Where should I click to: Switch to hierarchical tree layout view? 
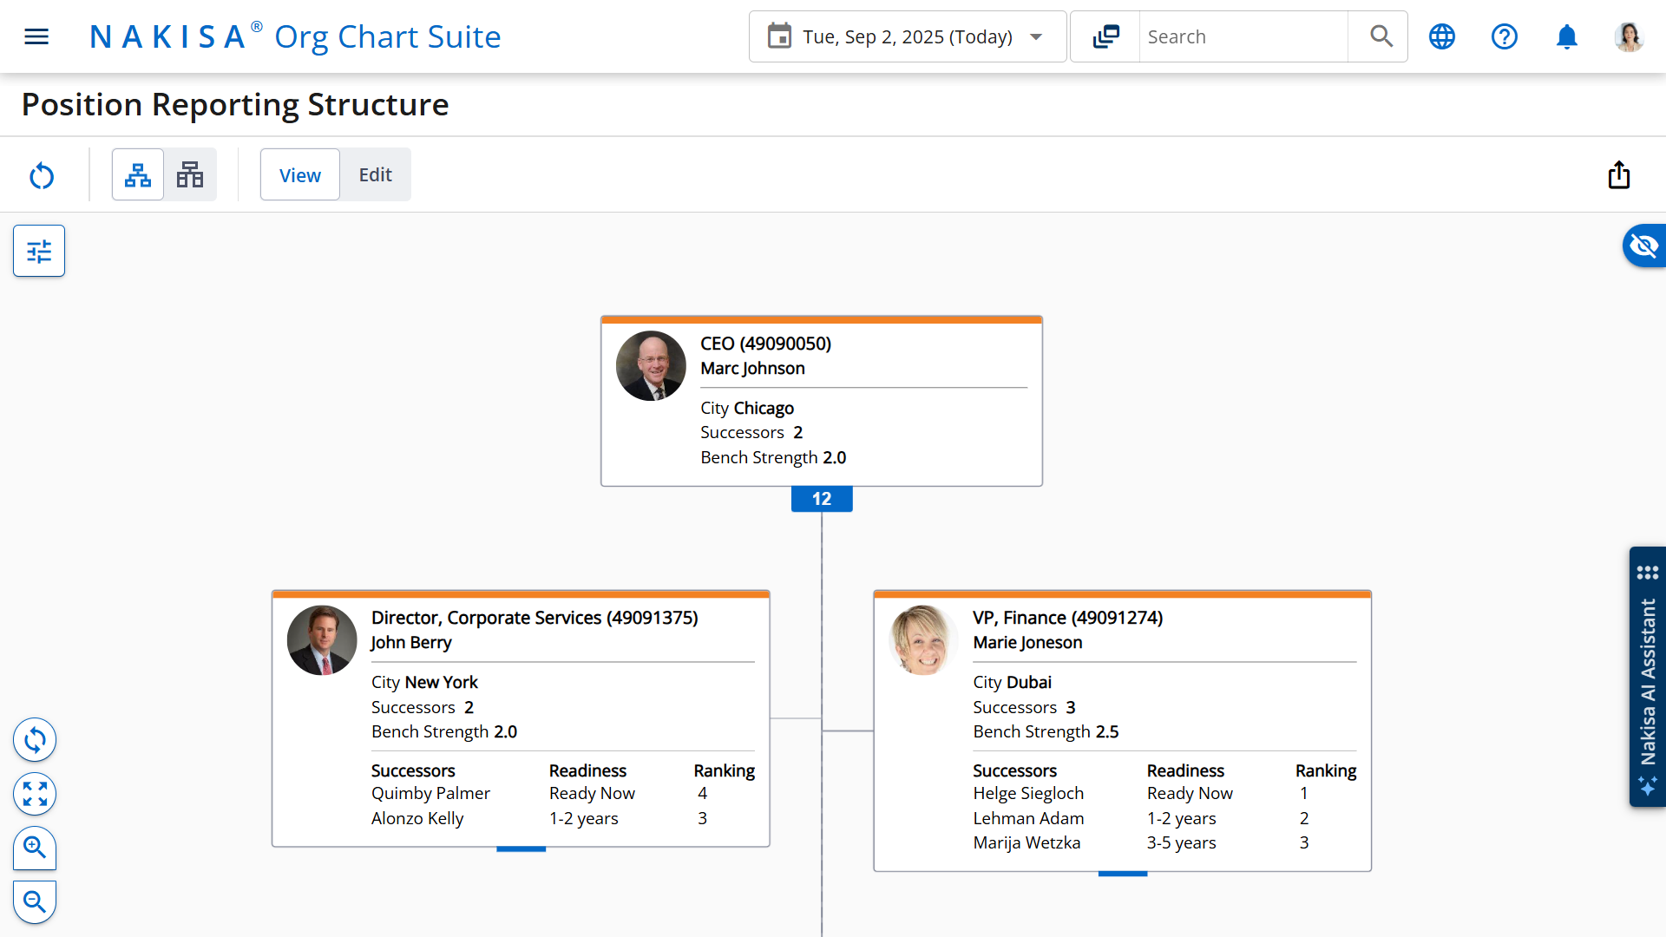pos(138,175)
